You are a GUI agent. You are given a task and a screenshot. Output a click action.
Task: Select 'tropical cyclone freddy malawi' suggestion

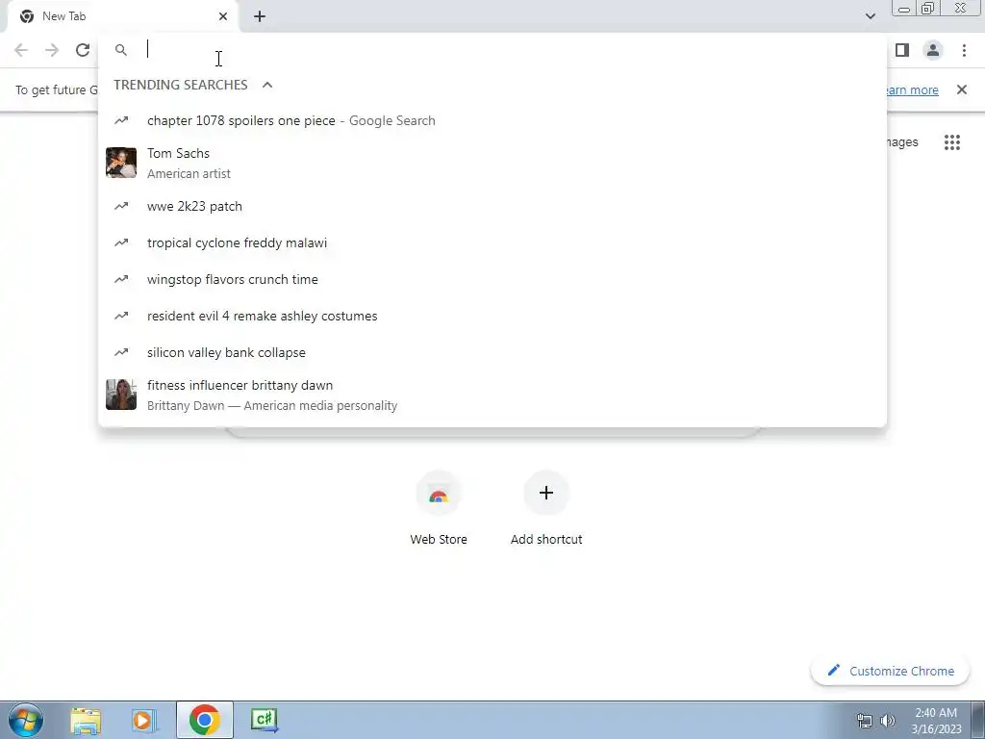pos(492,242)
